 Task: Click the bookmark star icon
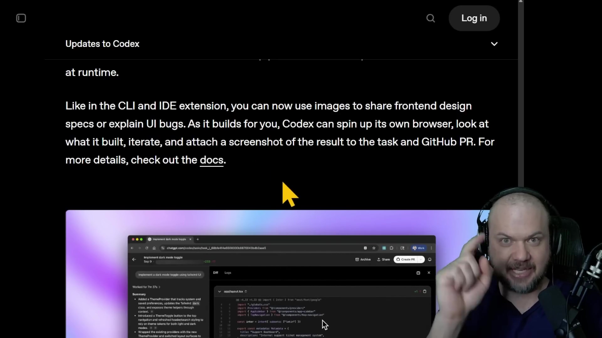click(374, 248)
